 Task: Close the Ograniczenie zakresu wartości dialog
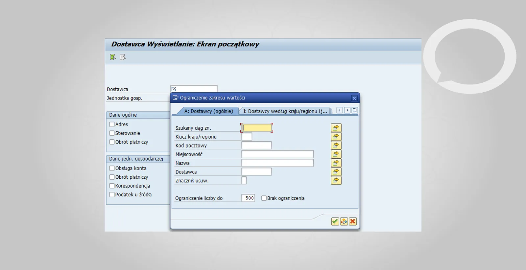pyautogui.click(x=354, y=98)
